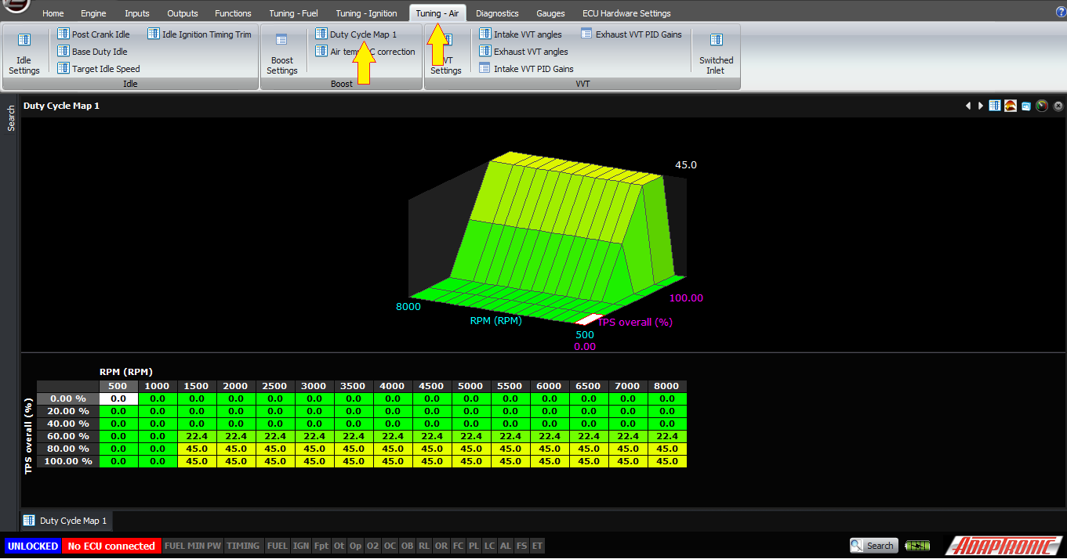Open Intake VVT angles table
Screen dimensions: 1067x559
(x=521, y=34)
